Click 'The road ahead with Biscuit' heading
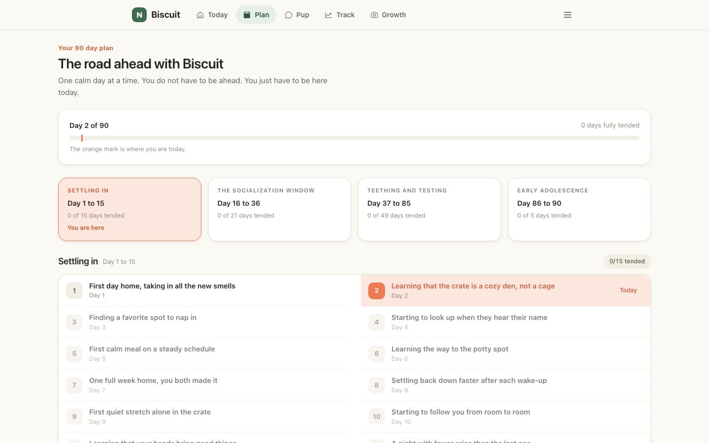 tap(141, 64)
